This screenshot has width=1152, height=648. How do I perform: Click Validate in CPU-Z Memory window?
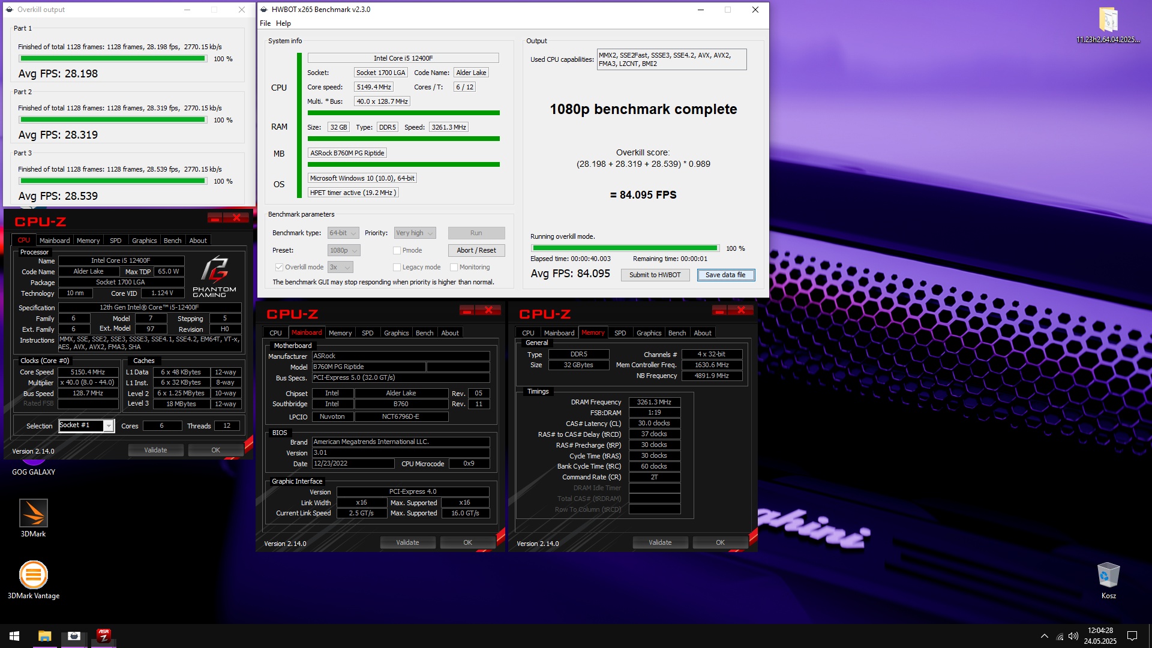(x=660, y=542)
